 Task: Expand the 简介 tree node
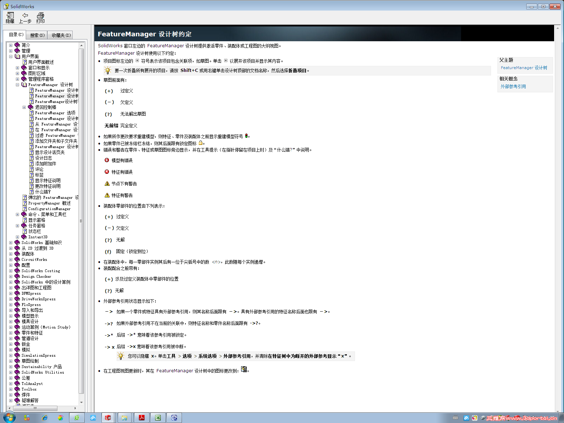point(11,45)
